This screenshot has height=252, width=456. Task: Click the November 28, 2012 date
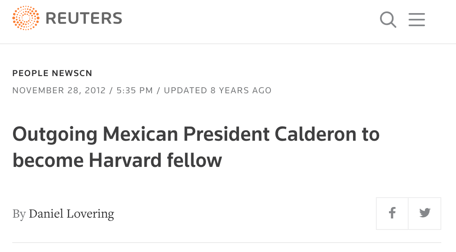pos(59,90)
